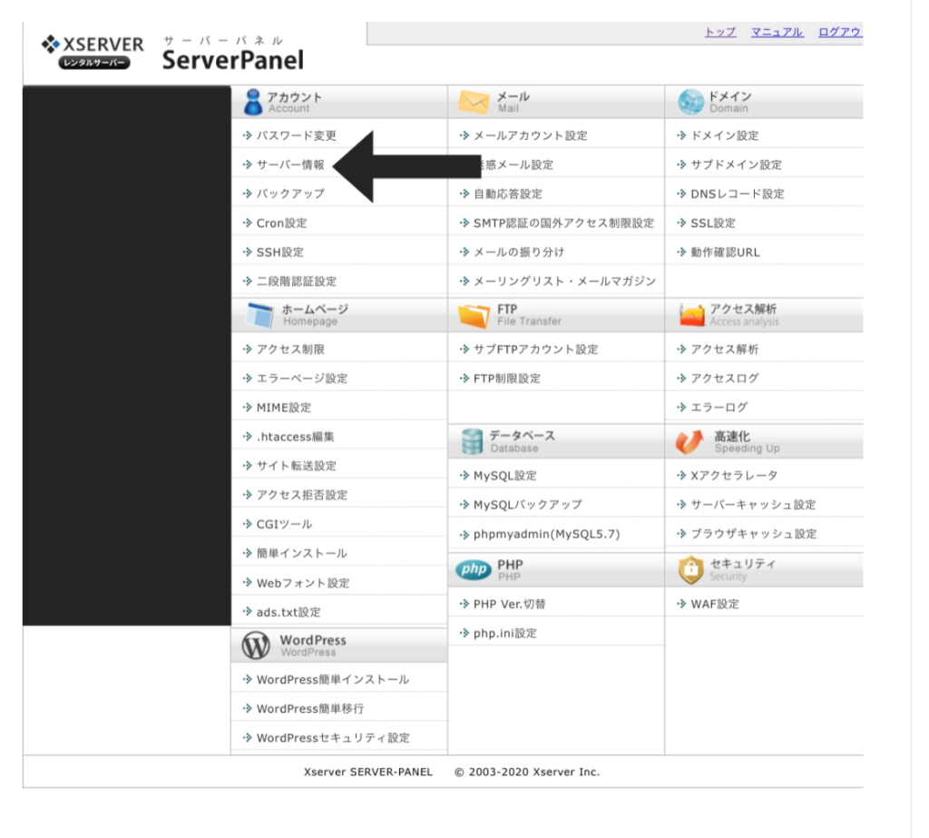Go to トップ in the header links
Screen dimensions: 929x838
(719, 32)
